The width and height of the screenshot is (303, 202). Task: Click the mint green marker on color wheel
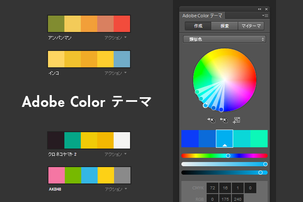197,92
